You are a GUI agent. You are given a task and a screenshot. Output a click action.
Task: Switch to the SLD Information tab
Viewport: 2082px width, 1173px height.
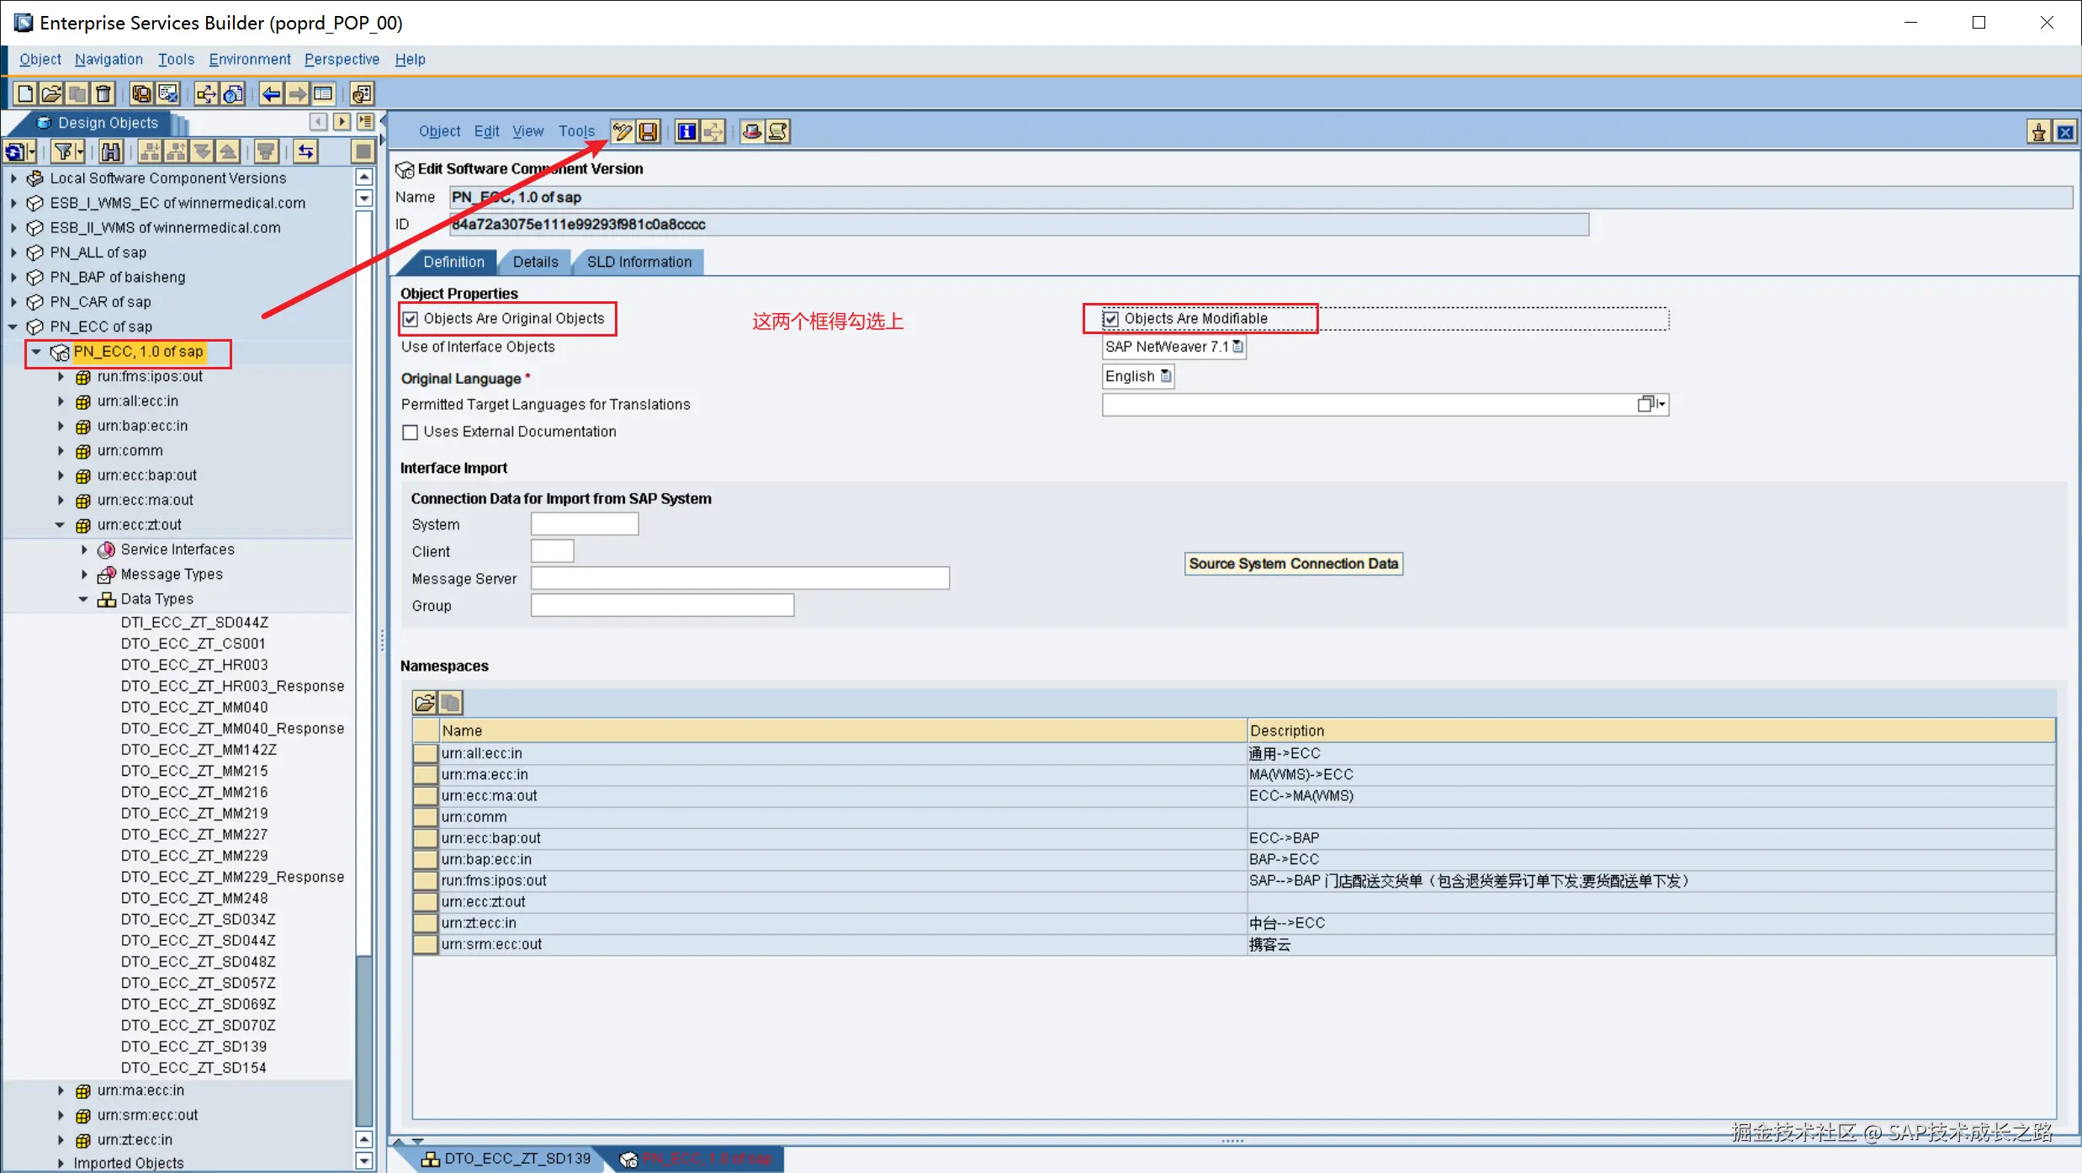click(638, 262)
